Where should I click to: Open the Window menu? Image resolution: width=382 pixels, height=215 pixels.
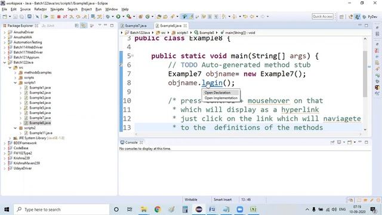[112, 10]
